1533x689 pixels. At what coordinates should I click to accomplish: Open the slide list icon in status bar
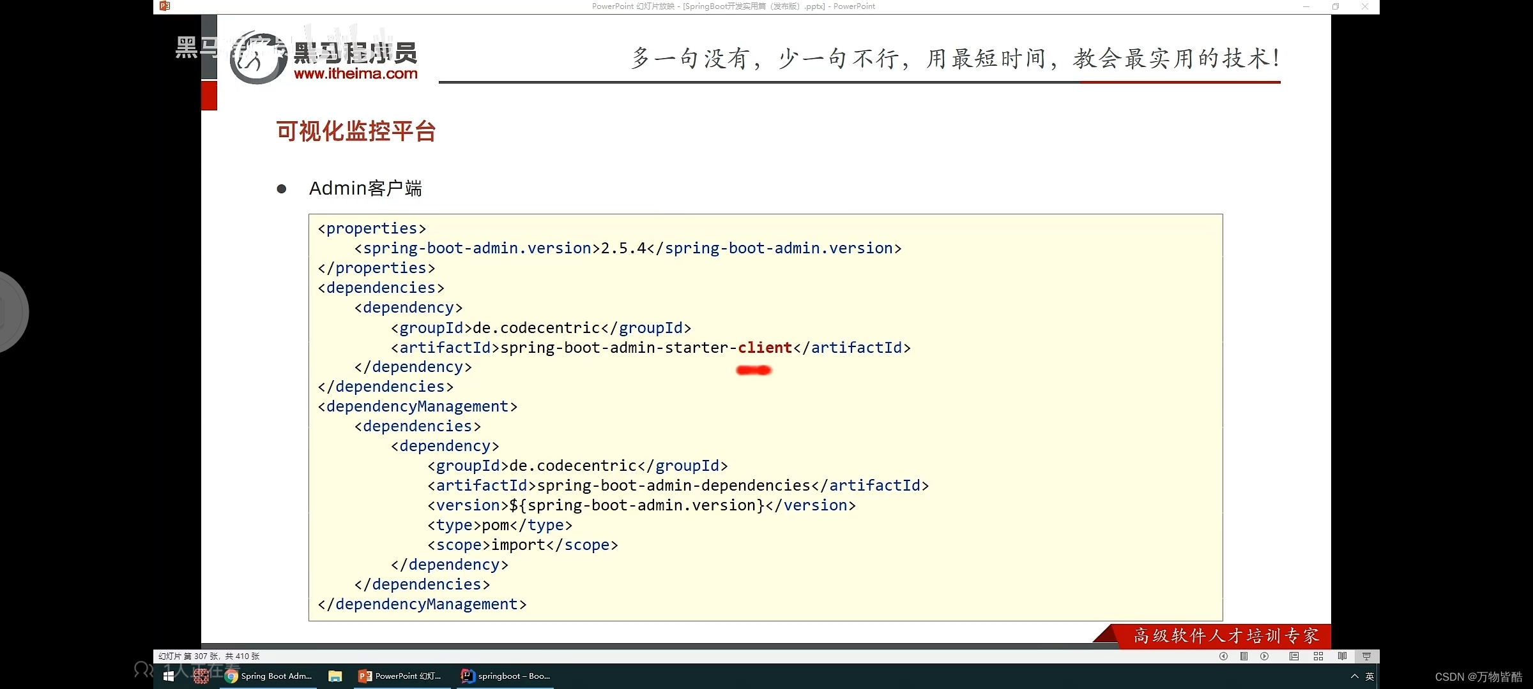[1244, 656]
